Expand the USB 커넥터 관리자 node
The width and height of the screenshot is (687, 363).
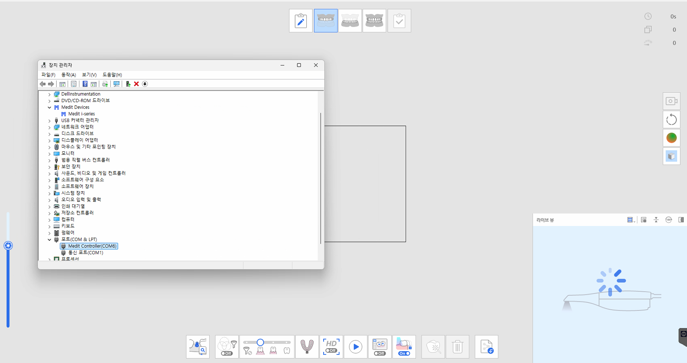tap(50, 121)
